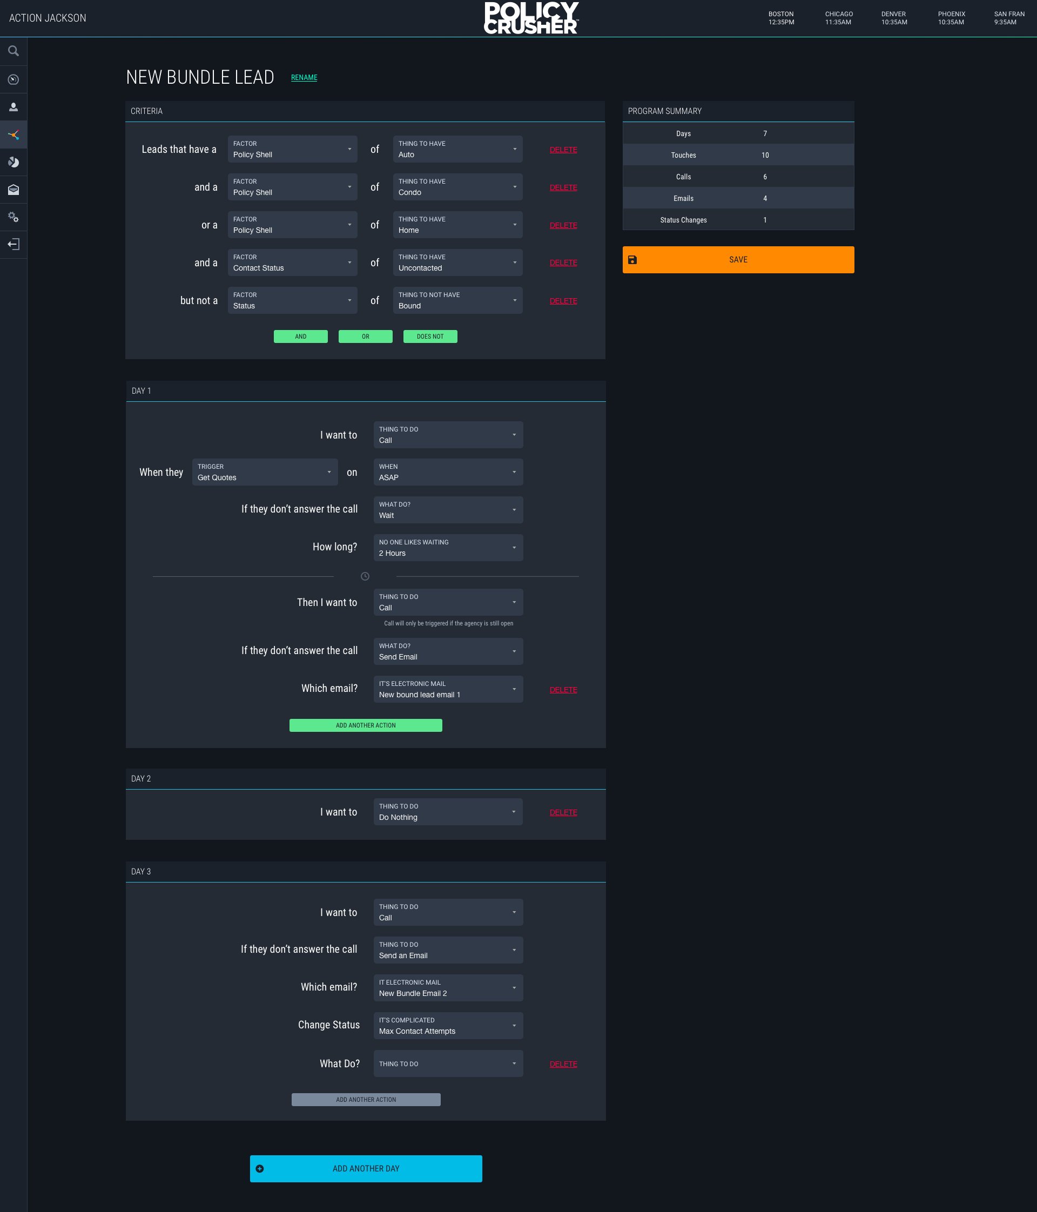Open the search icon in sidebar
Screen dimensions: 1037x1212
(x=14, y=51)
